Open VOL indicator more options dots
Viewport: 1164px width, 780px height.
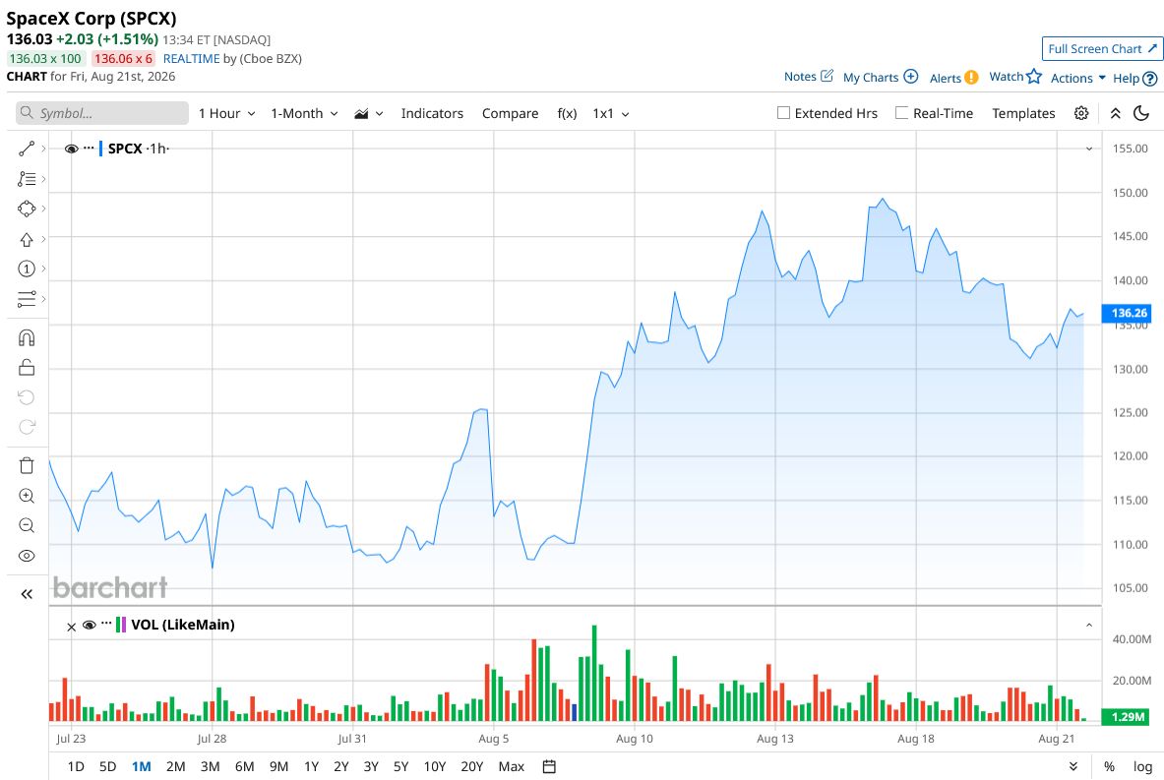click(106, 624)
